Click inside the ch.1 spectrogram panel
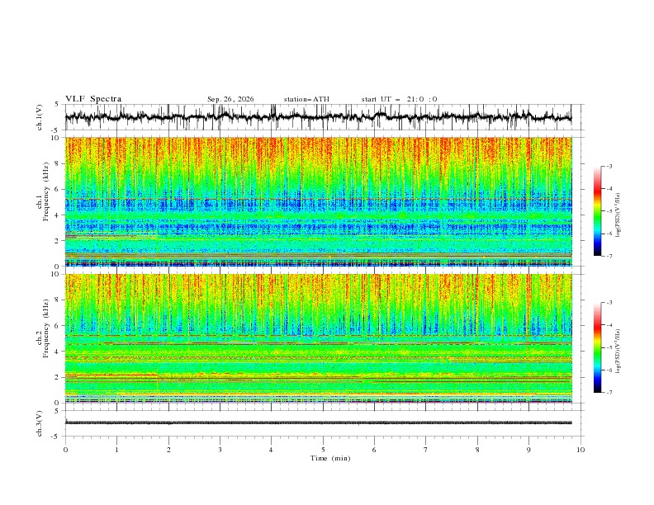 [319, 201]
